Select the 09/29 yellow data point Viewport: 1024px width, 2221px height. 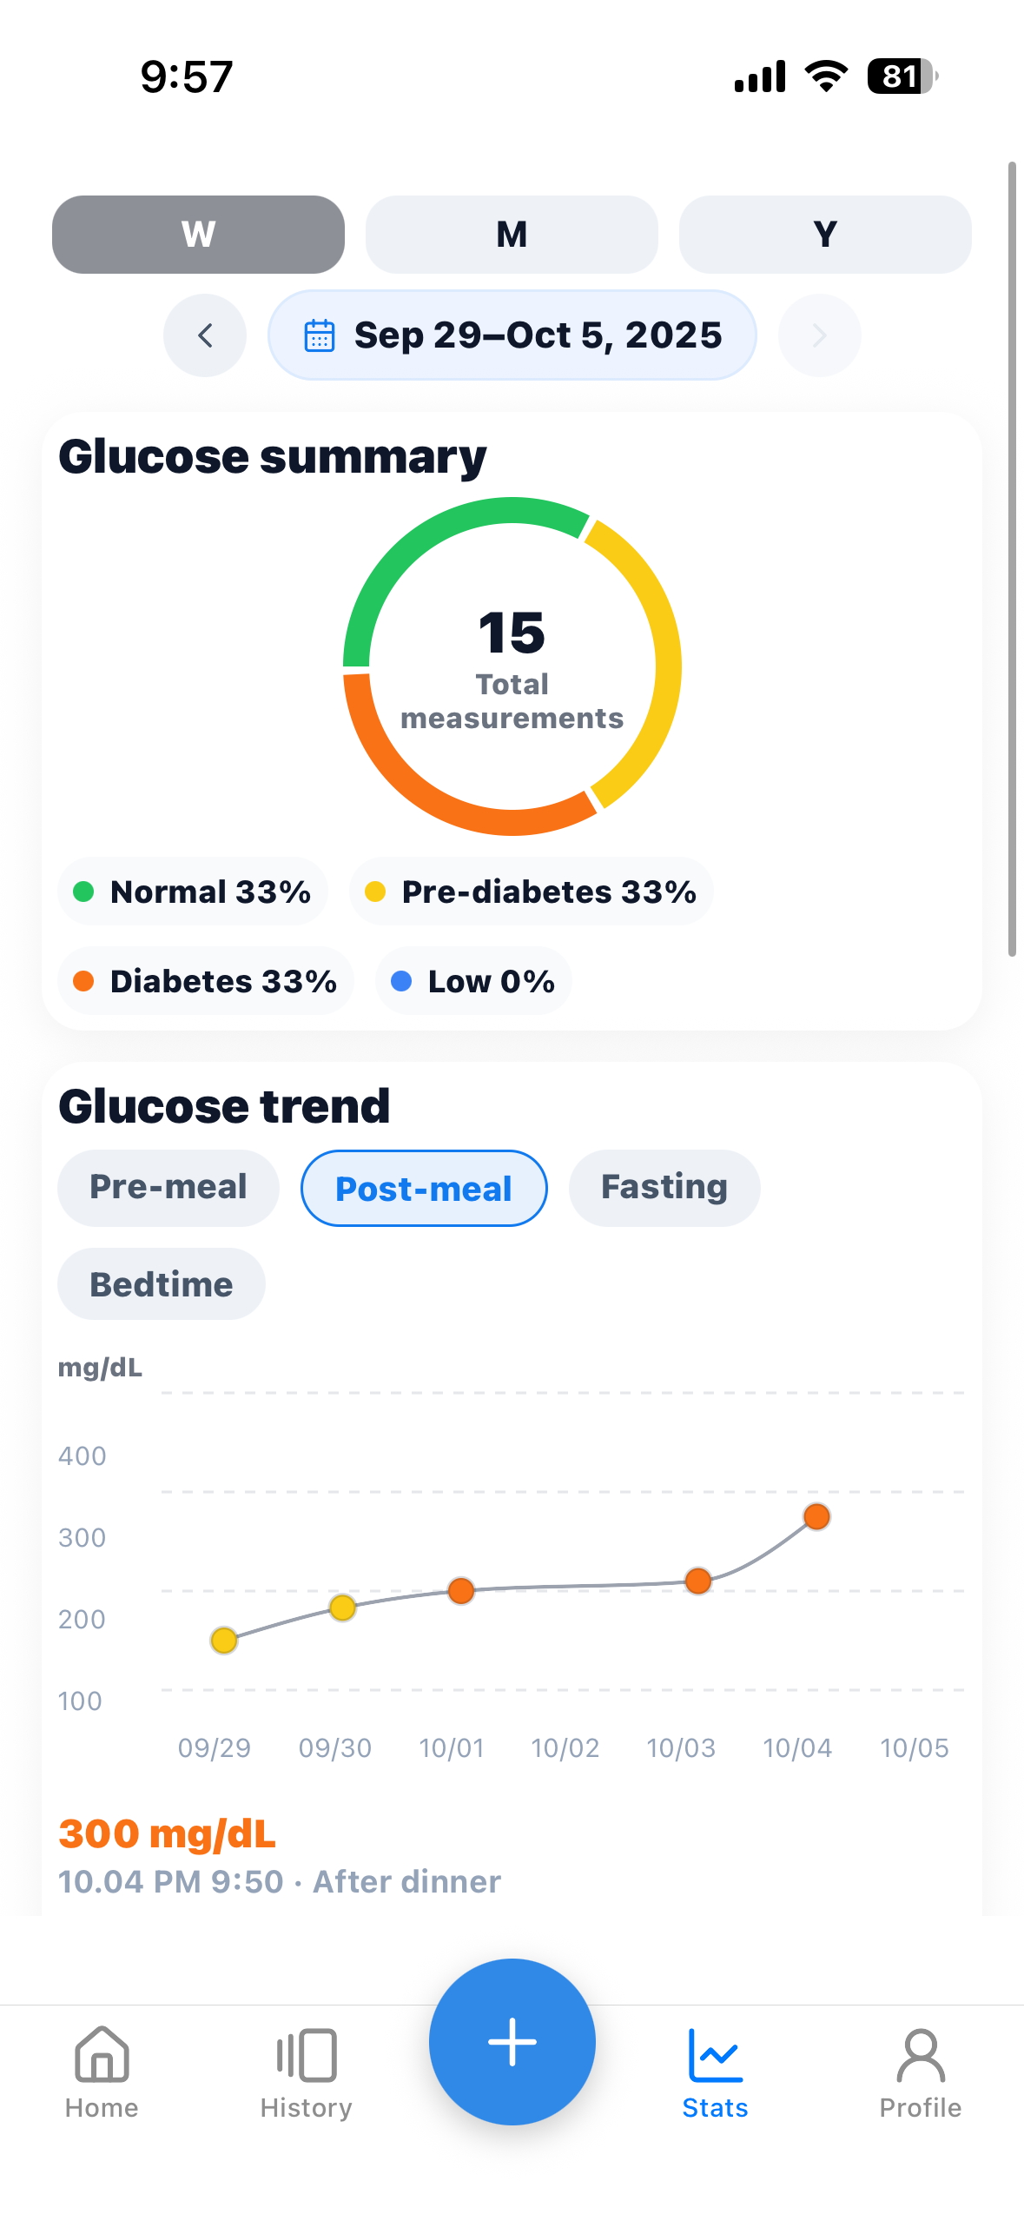tap(224, 1640)
